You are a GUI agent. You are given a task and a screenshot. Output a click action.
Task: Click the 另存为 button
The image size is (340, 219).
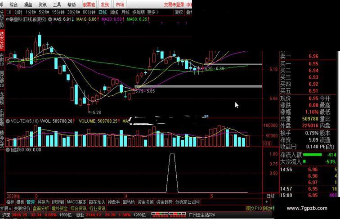click(43, 202)
